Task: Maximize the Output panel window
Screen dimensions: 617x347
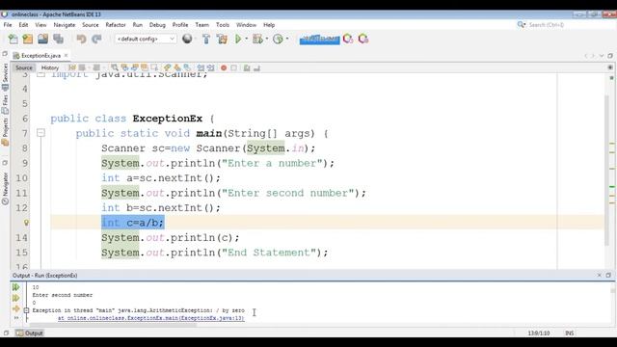Action: click(608, 276)
